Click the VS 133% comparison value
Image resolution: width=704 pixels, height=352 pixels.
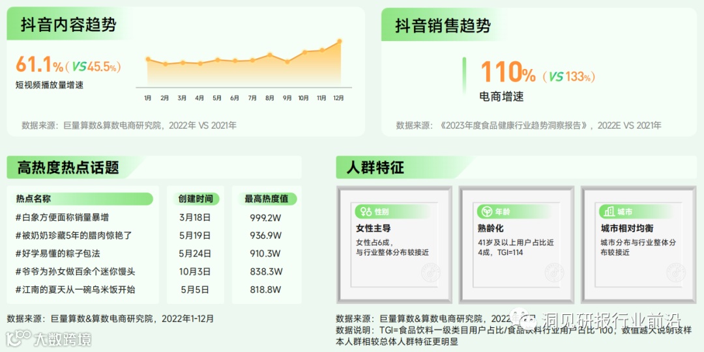click(568, 77)
